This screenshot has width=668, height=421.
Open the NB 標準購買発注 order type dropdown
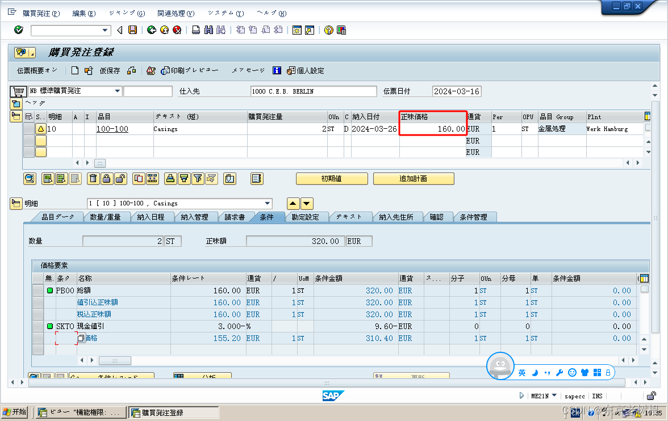(x=118, y=91)
